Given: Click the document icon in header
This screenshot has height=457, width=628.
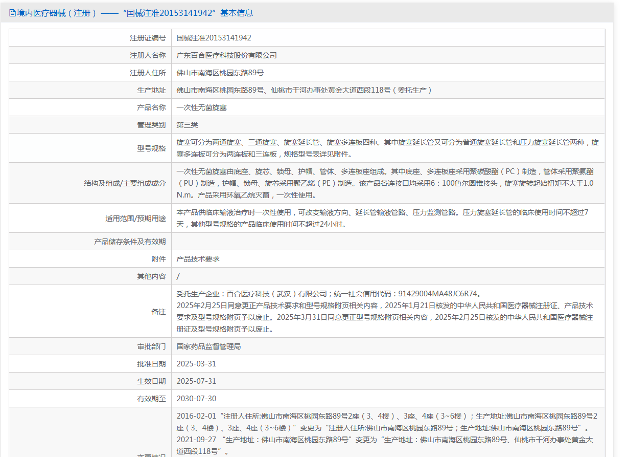Looking at the screenshot, I should (x=13, y=13).
